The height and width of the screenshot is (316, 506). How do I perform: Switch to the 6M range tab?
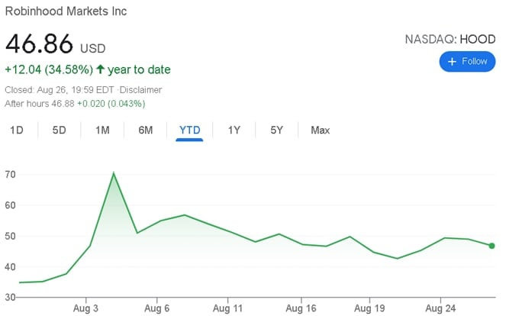click(146, 131)
